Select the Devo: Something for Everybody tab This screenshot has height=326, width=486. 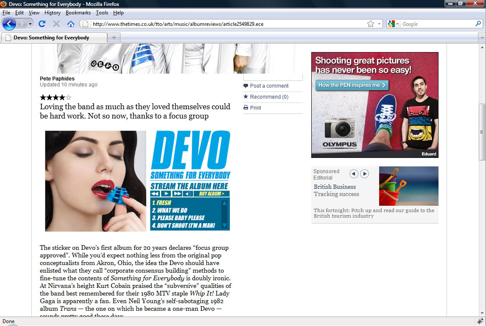coord(54,37)
